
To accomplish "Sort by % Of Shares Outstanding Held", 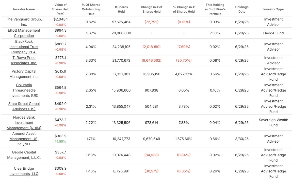I will coord(91,9).
